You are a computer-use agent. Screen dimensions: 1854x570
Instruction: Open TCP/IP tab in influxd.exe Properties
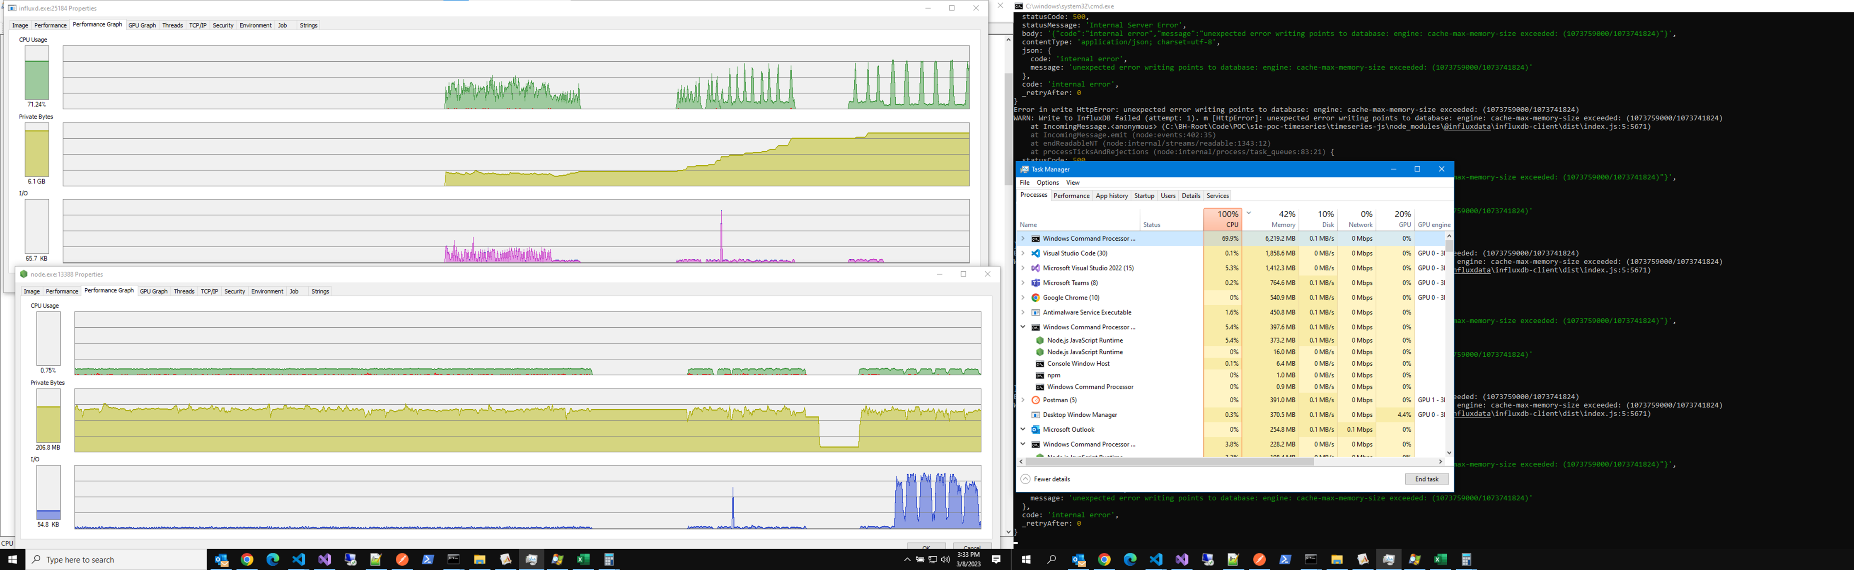[198, 25]
